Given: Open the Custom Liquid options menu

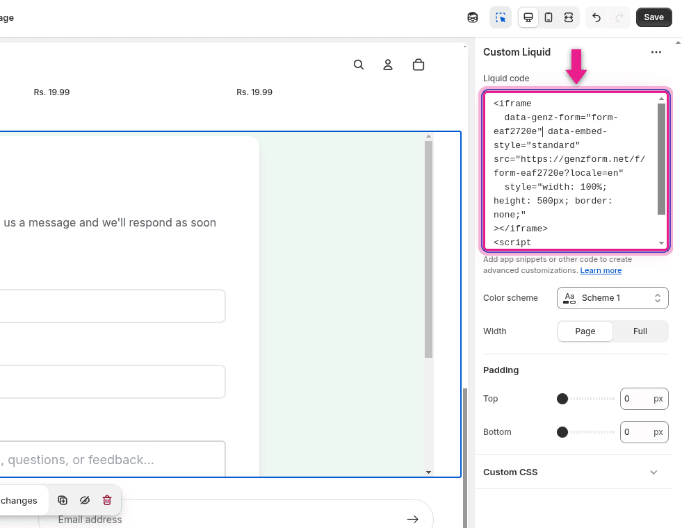Looking at the screenshot, I should pyautogui.click(x=656, y=52).
